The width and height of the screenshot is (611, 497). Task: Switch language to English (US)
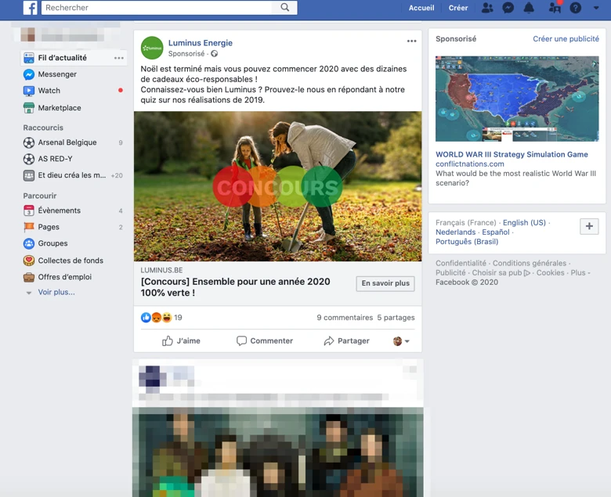coord(524,222)
